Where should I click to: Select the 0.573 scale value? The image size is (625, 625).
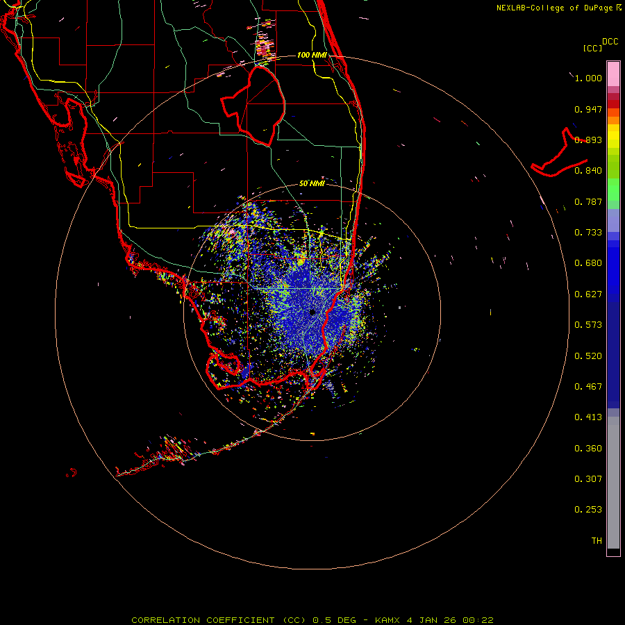click(x=588, y=325)
